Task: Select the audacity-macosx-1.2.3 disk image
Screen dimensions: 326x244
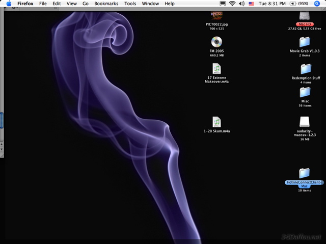Action: [305, 122]
